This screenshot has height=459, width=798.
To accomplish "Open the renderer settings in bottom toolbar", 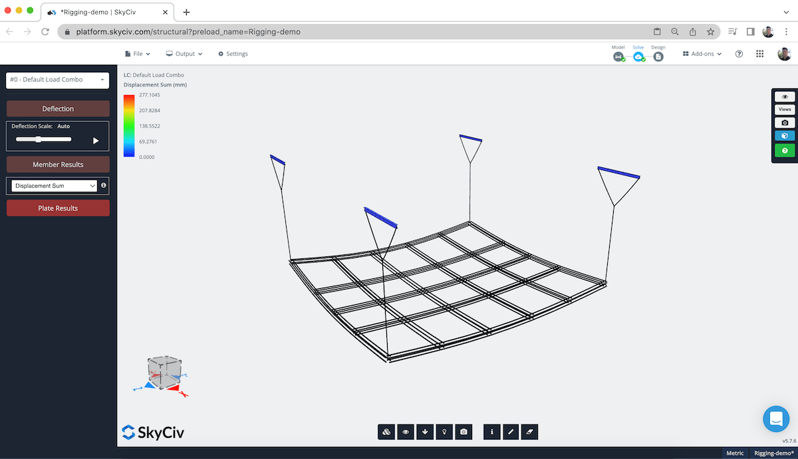I will pyautogui.click(x=386, y=432).
